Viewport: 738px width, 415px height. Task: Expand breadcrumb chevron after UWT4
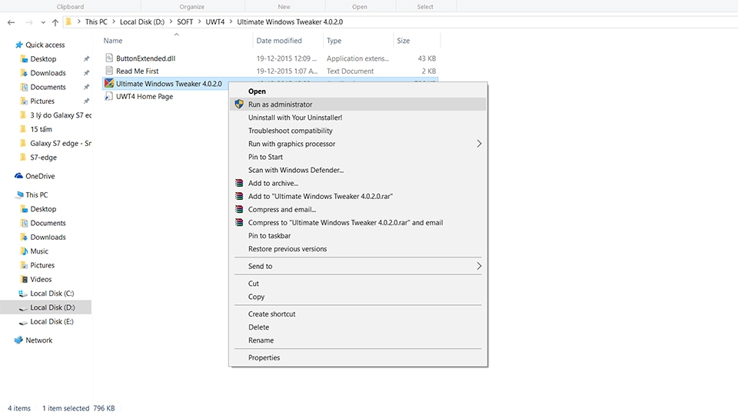pos(231,22)
